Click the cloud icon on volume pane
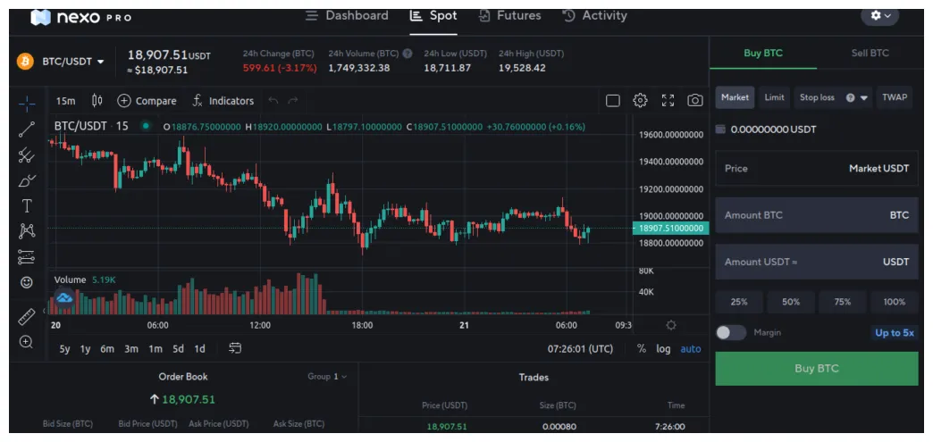Image resolution: width=933 pixels, height=442 pixels. pos(63,297)
